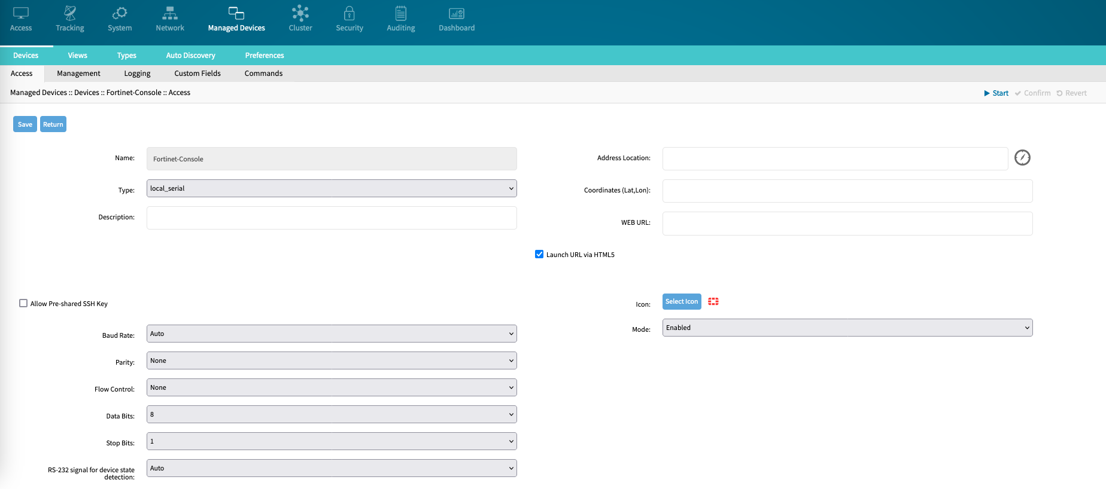Open the Dashboard section icon
The image size is (1106, 489).
(x=457, y=13)
